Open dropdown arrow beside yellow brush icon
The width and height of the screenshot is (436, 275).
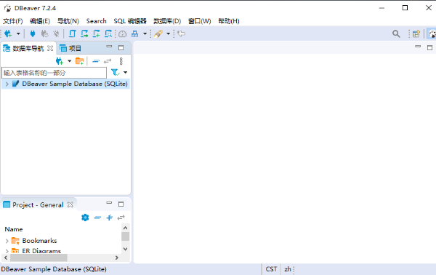(169, 33)
